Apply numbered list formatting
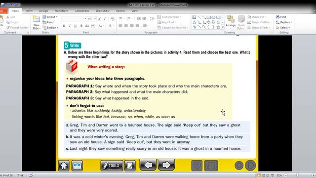Viewport: 316px width, 178px height. 128,19
